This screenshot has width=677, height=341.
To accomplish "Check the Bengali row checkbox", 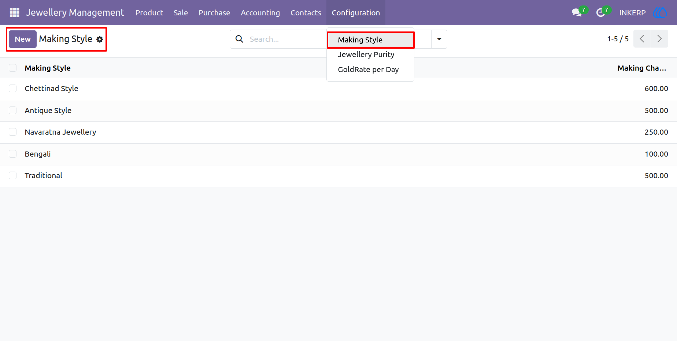I will [13, 154].
